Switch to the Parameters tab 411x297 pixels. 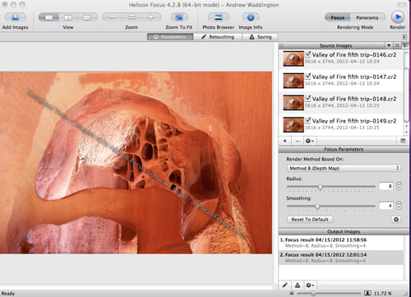[170, 37]
